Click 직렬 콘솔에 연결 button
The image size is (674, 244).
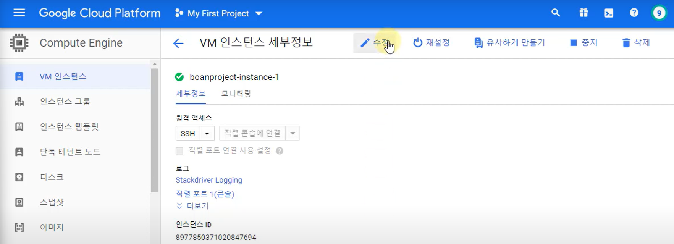click(x=252, y=133)
